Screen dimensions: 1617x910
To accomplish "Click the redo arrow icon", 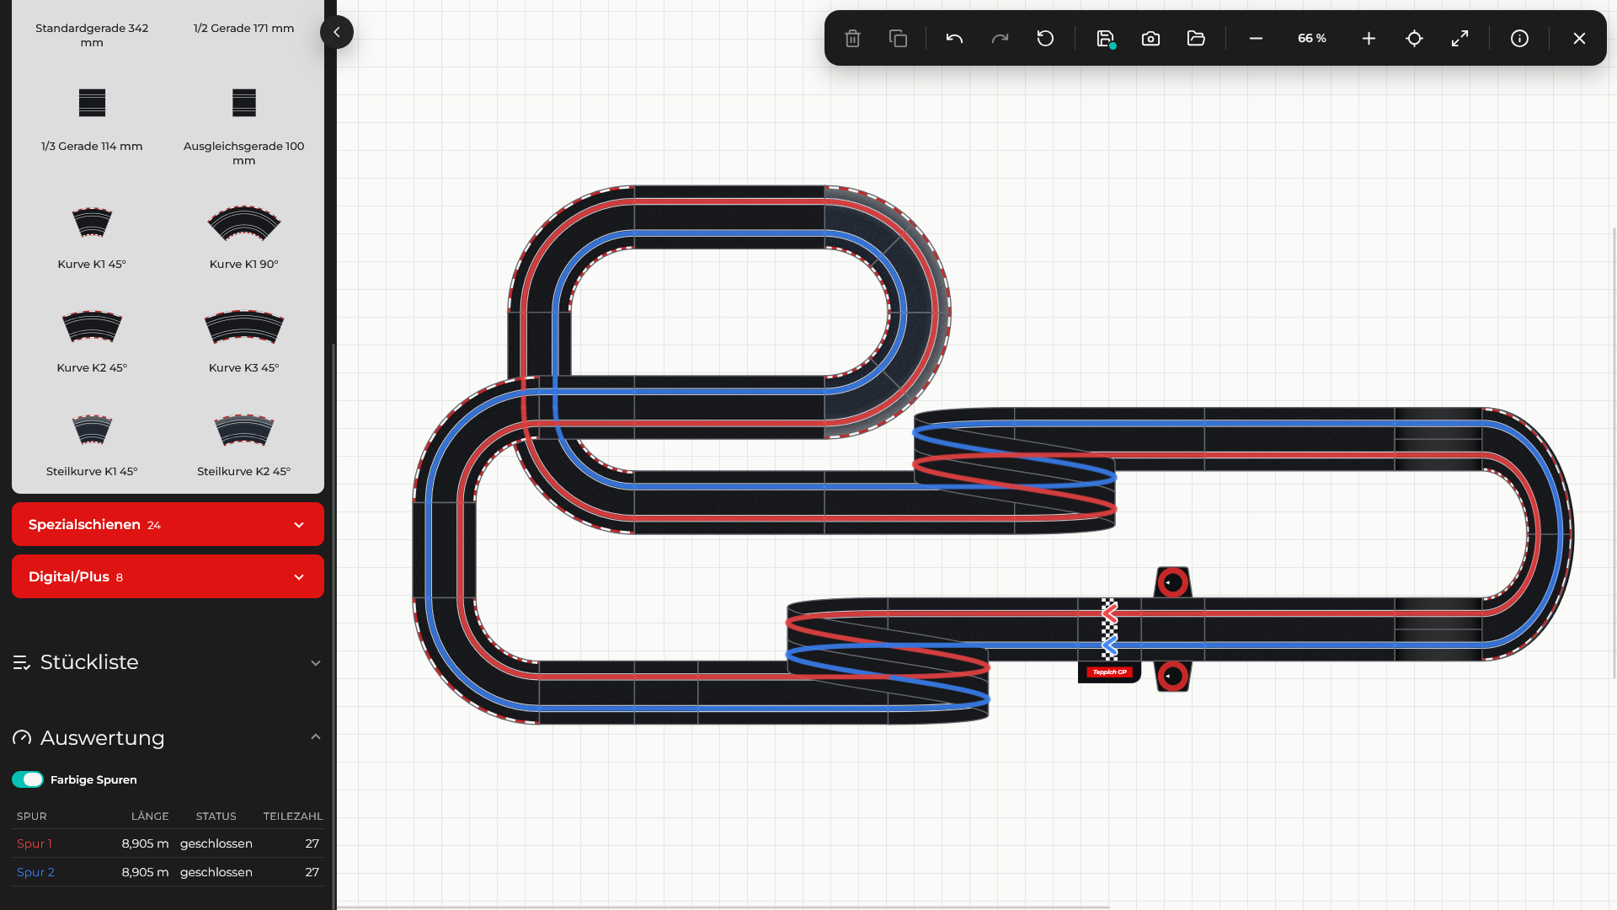I will coord(1000,38).
